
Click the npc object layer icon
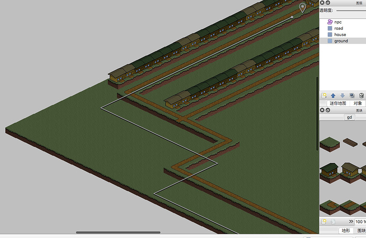(x=330, y=22)
